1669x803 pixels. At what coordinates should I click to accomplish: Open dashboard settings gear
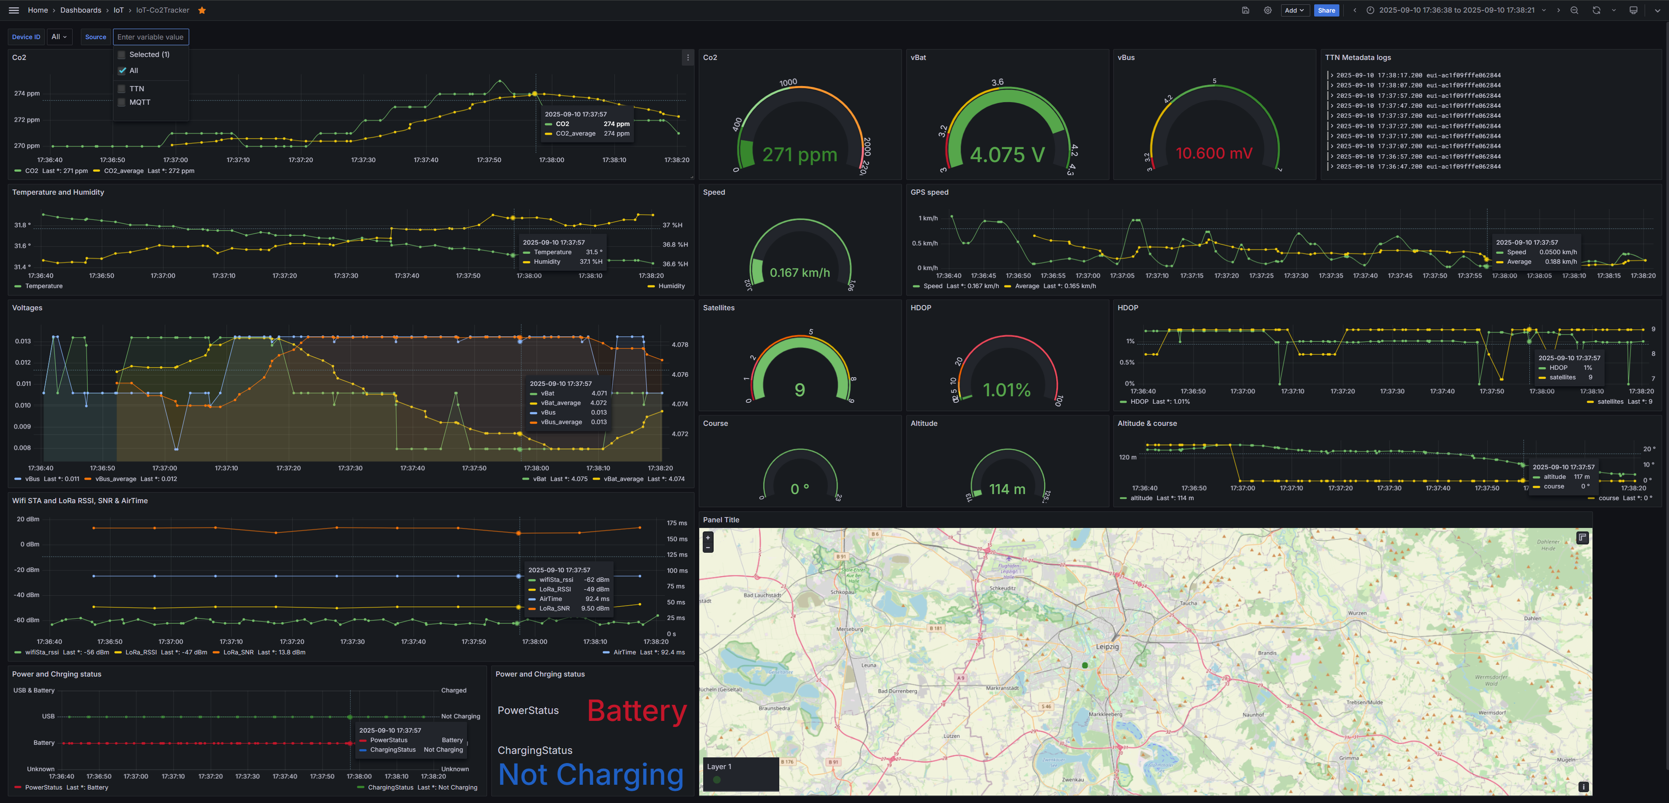[1267, 10]
